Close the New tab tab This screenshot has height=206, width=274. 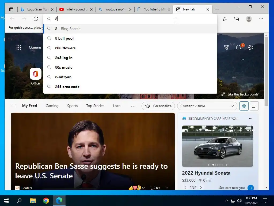[208, 9]
